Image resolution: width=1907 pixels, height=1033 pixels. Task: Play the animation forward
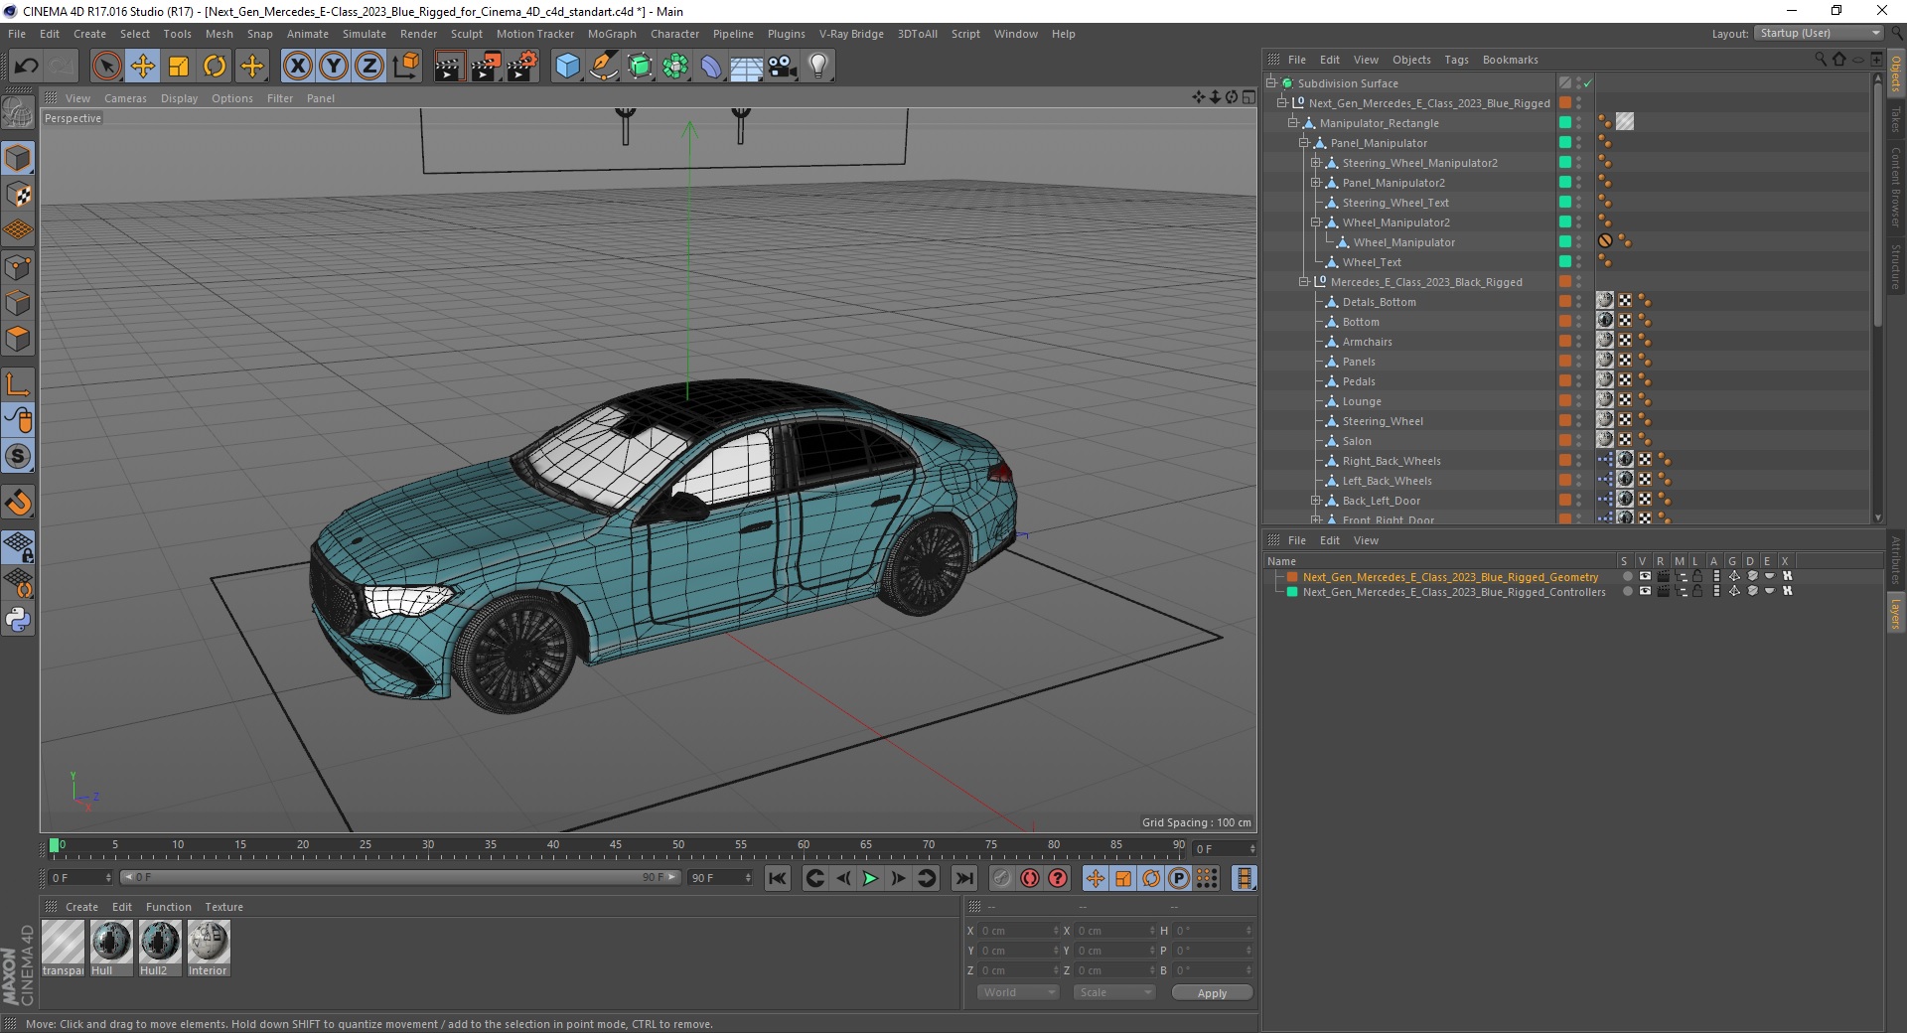pyautogui.click(x=870, y=878)
